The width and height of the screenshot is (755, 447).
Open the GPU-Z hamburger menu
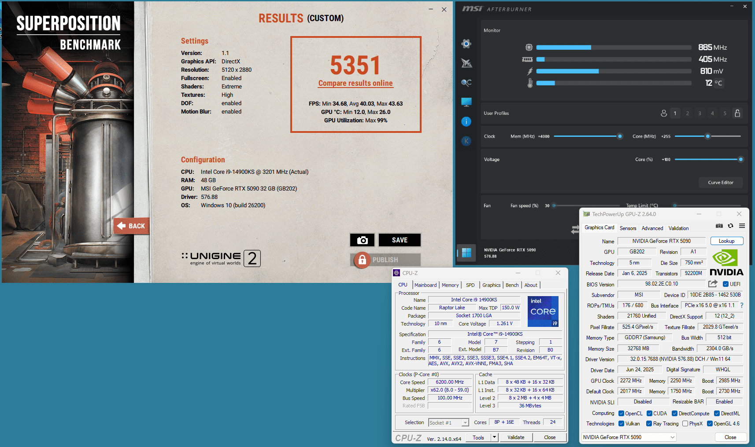[x=742, y=226]
